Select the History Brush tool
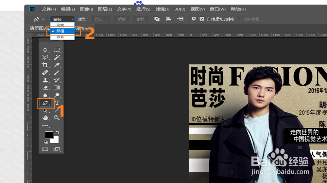Viewport: 327px width, 183px height. (57, 80)
